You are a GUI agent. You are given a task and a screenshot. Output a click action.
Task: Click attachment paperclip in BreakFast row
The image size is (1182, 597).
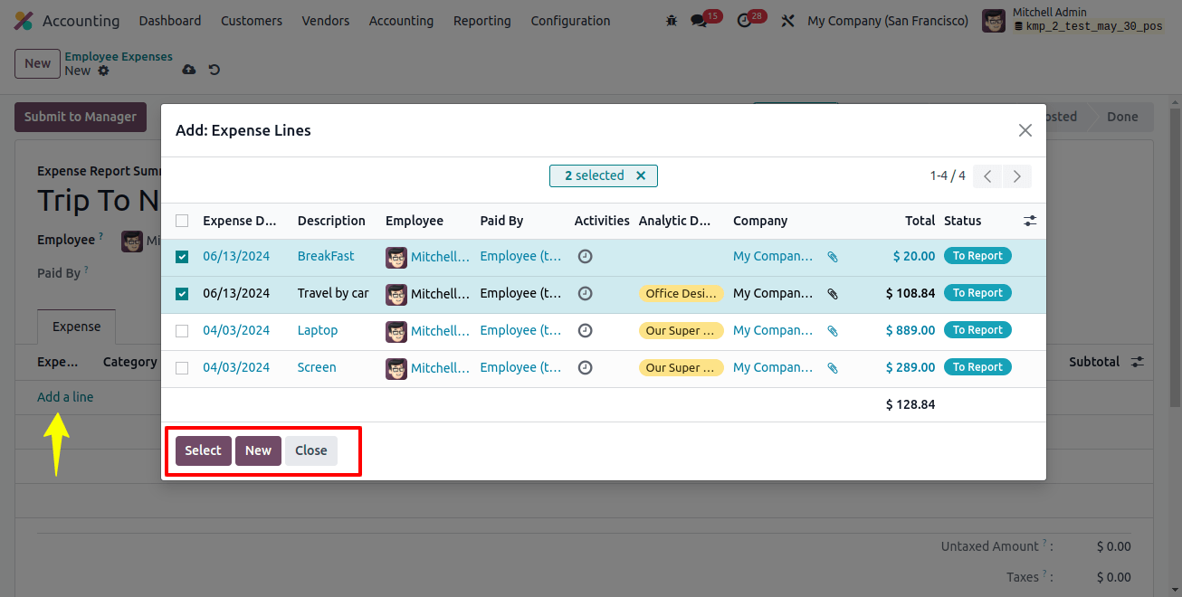[833, 257]
